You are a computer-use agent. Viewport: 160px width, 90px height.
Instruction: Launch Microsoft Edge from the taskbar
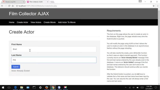15,87
